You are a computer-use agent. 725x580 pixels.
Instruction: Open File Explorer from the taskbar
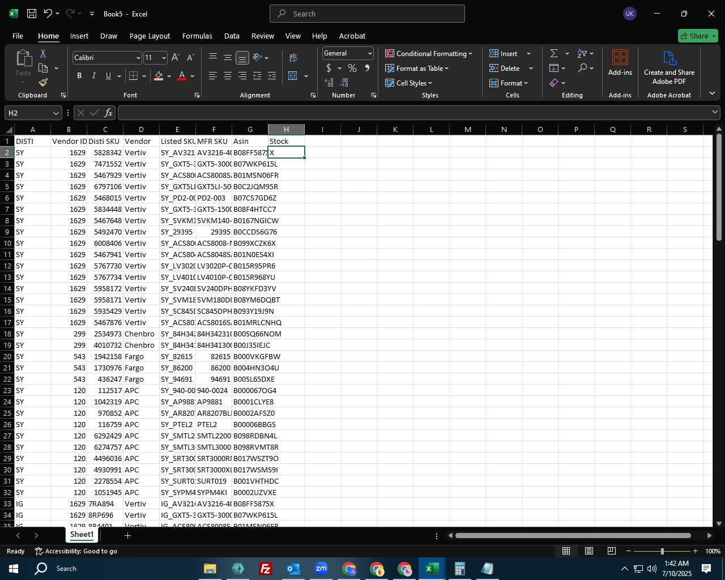(210, 569)
